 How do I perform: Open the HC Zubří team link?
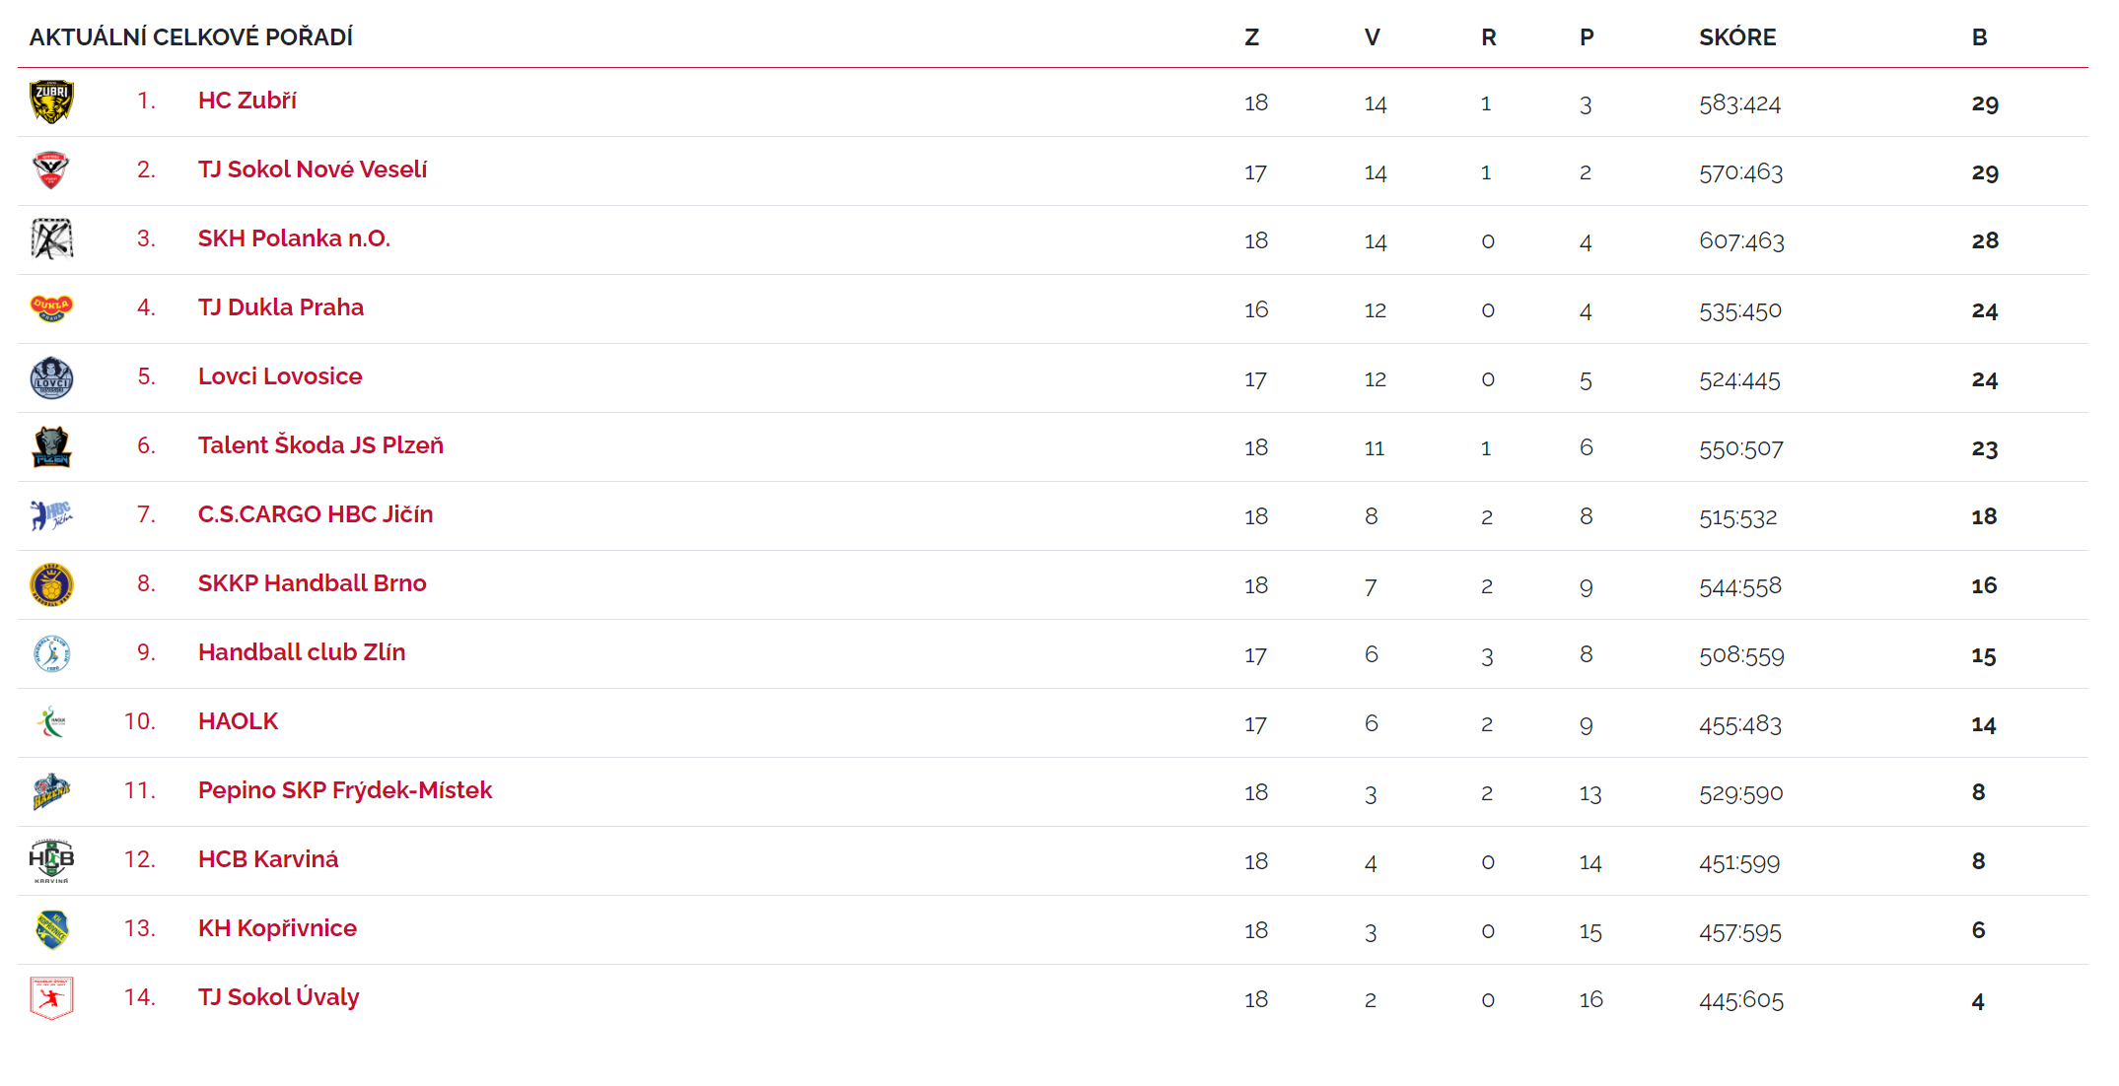[247, 101]
